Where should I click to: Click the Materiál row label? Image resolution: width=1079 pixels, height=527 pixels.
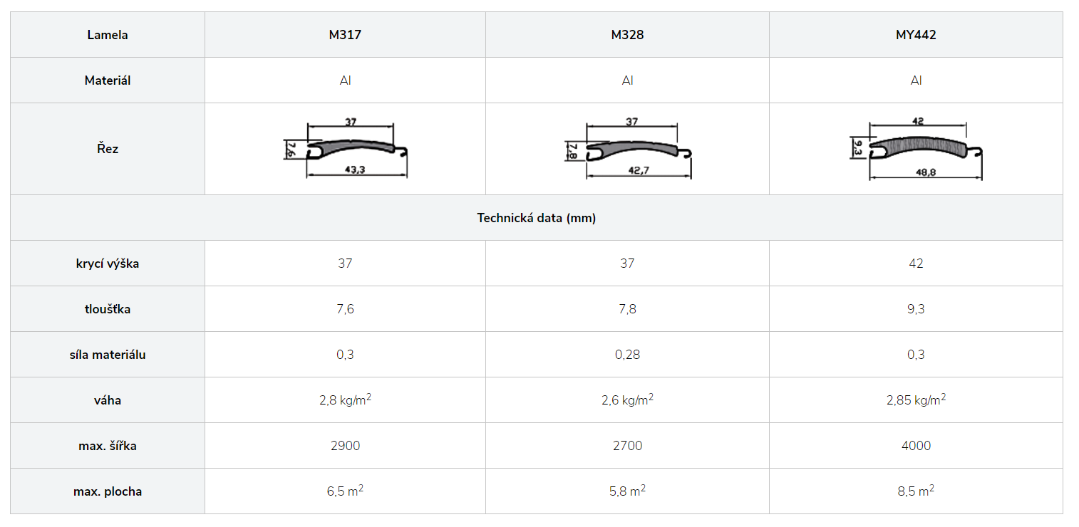pyautogui.click(x=108, y=80)
